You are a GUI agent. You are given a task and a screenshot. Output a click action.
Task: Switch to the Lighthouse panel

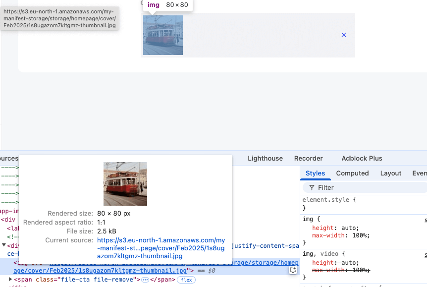(265, 158)
